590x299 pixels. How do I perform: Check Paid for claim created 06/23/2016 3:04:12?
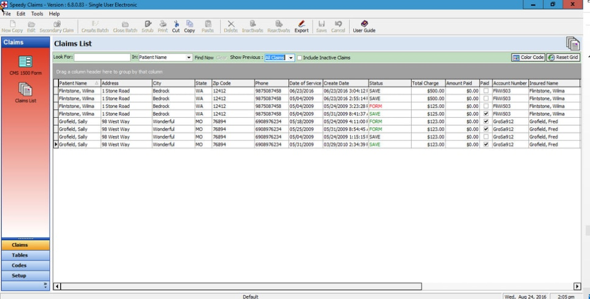pos(486,91)
